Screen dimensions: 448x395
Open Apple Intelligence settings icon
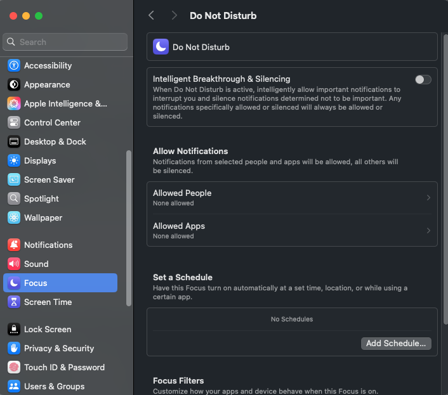coord(14,103)
